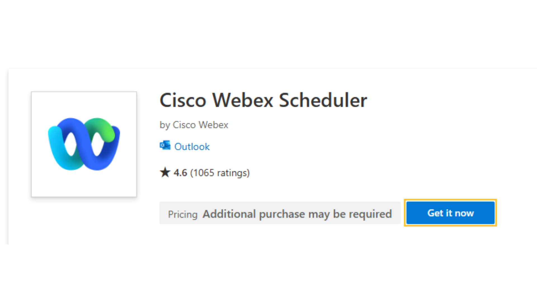Select the Cisco Webex Scheduler title

click(x=263, y=100)
